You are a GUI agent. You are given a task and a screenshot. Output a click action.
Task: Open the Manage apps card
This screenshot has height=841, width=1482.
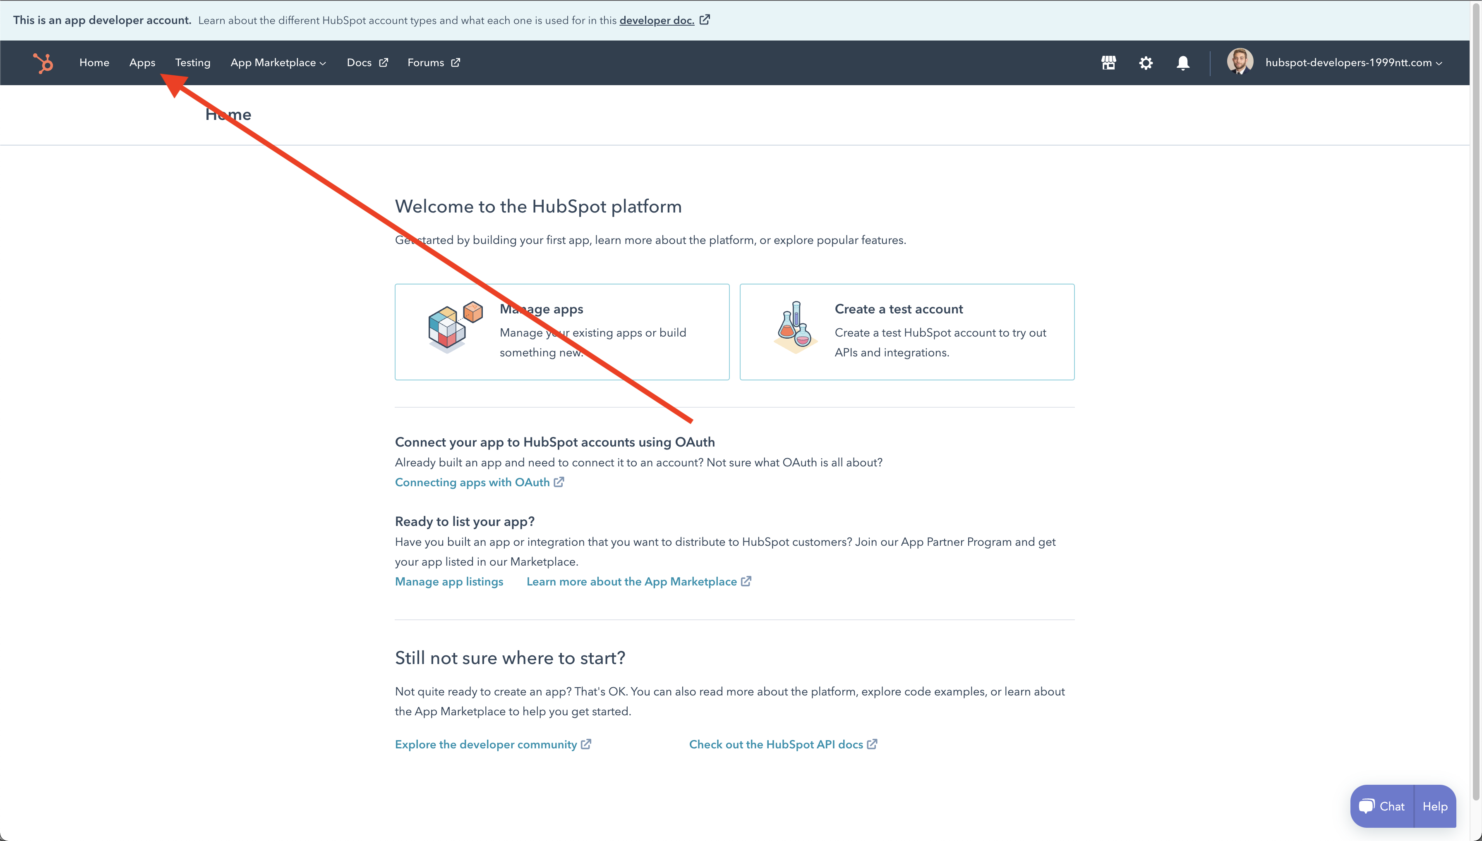click(562, 332)
